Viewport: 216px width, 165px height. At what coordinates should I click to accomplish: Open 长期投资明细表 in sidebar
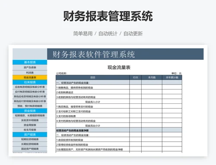click(x=30, y=144)
